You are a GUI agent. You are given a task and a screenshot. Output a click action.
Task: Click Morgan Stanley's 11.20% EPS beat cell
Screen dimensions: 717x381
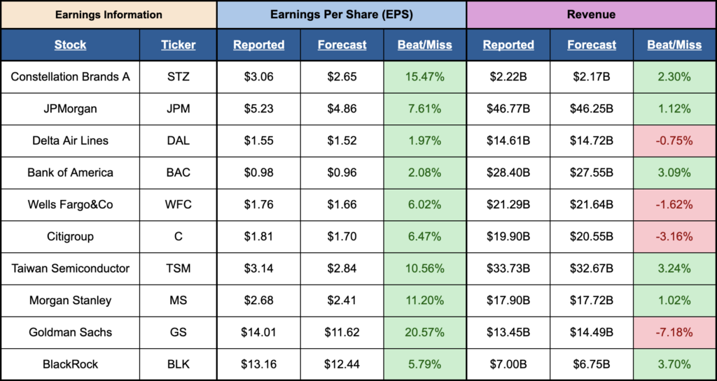point(425,301)
